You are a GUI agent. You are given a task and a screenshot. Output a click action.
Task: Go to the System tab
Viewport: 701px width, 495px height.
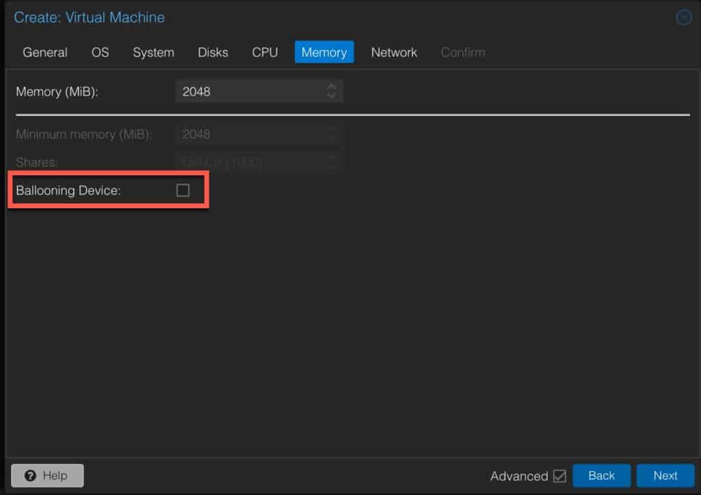153,52
